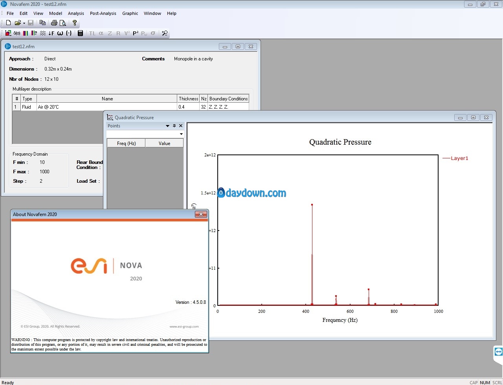Viewport: 503px width, 385px height.
Task: Click the ↓F force load icon
Action: click(51, 33)
